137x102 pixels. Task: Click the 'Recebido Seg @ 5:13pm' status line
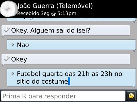pos(47,13)
